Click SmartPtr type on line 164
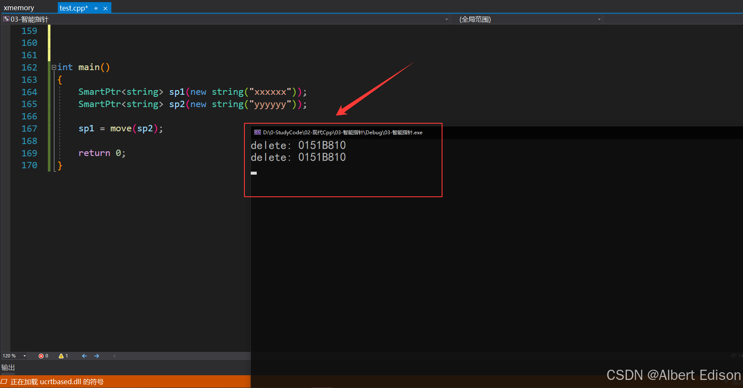743x388 pixels. [99, 92]
